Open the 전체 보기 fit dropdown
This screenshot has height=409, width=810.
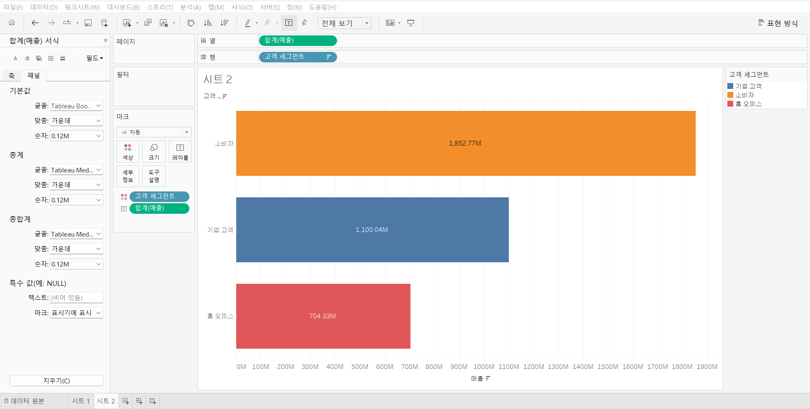tap(345, 23)
